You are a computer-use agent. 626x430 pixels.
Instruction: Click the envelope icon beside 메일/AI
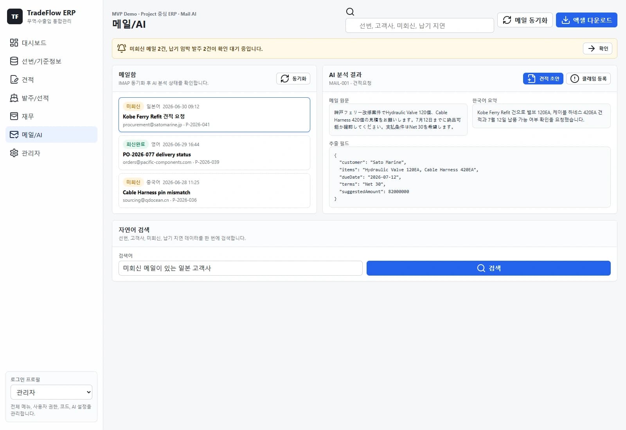14,134
